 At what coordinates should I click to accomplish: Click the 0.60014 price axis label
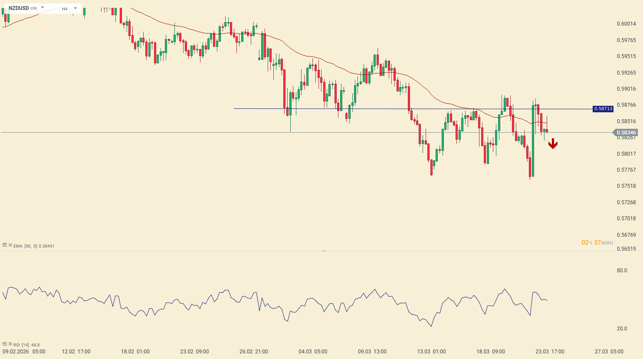626,24
